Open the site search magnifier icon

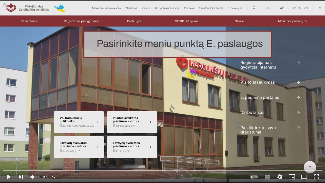[x=254, y=8]
